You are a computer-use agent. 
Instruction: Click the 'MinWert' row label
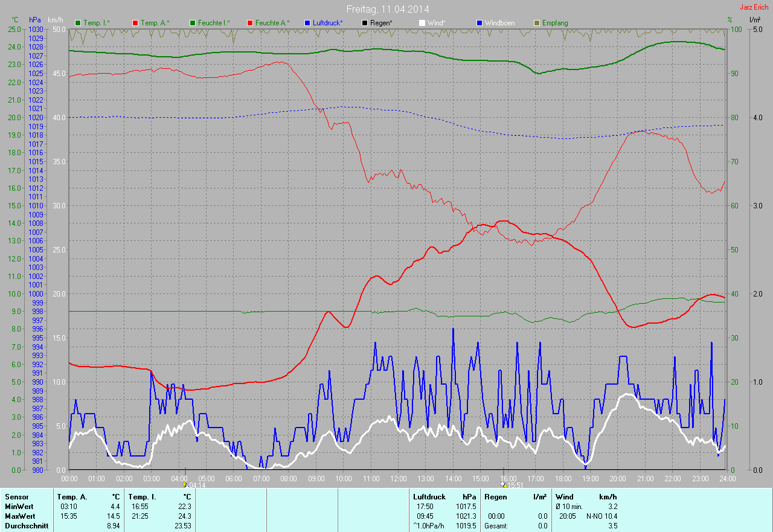point(19,507)
